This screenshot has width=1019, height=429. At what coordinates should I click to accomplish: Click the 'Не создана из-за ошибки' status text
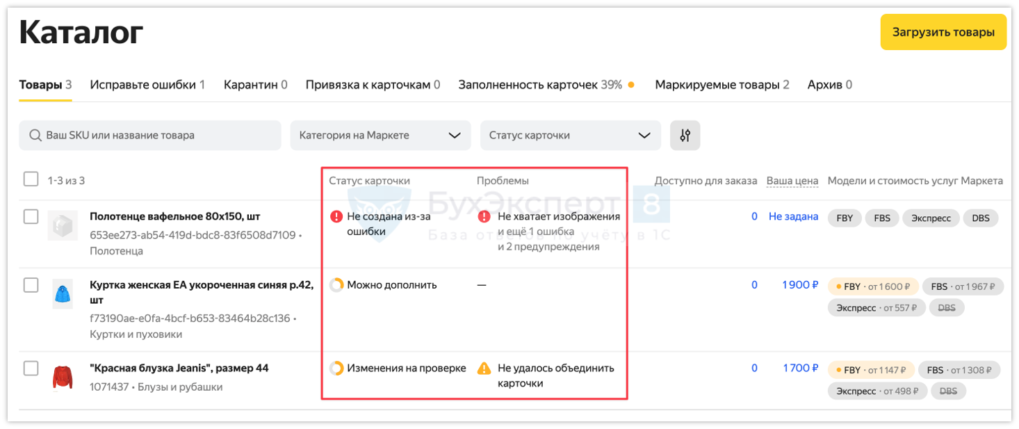389,224
